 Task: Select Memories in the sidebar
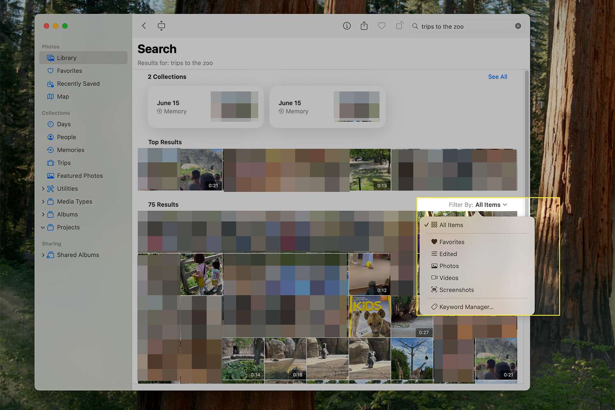click(x=71, y=150)
